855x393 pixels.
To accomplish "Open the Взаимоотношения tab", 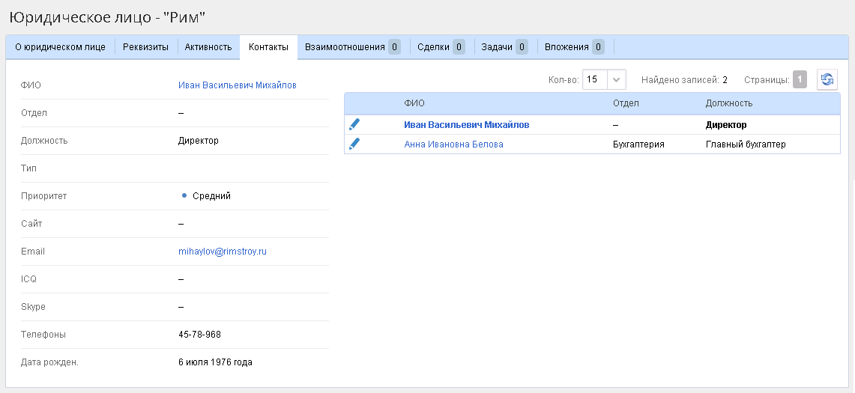I will click(351, 47).
